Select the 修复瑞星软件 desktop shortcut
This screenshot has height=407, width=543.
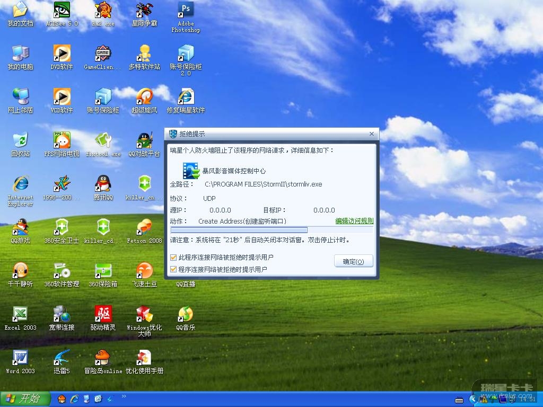tap(186, 101)
